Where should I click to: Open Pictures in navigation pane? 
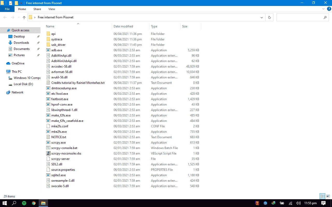click(x=19, y=55)
